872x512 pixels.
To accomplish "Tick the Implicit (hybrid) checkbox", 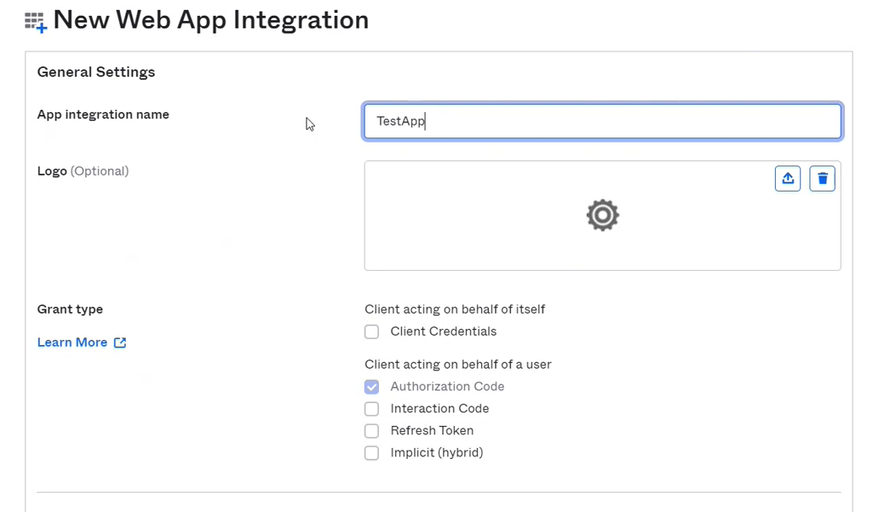I will point(371,453).
